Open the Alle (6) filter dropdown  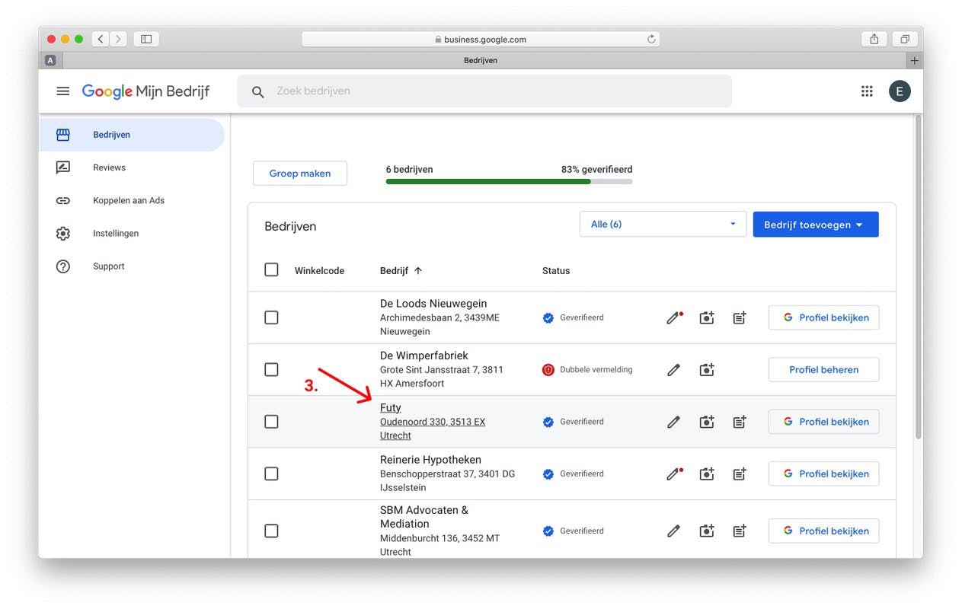[663, 225]
